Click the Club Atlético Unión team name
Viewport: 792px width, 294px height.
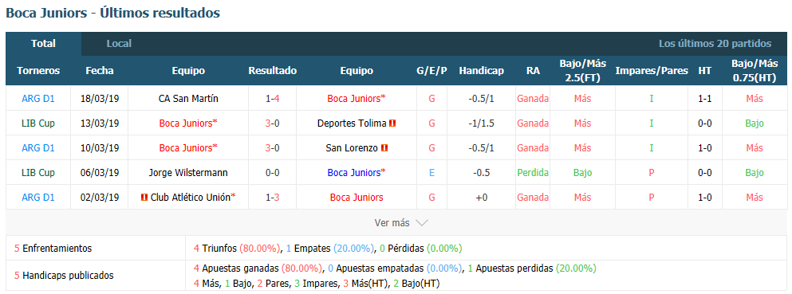pos(193,197)
